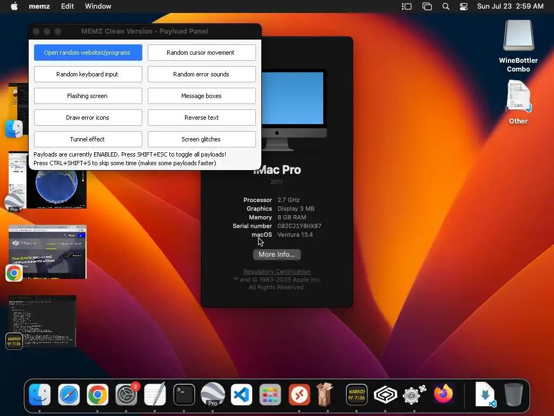Screen dimensions: 554x416
Task: Open Spotlight search in menu bar
Action: (446, 6)
